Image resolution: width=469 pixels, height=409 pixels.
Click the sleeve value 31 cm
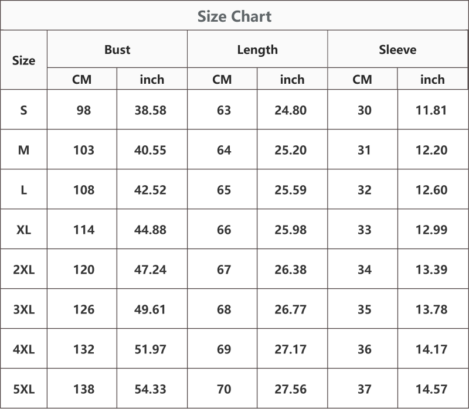(364, 150)
